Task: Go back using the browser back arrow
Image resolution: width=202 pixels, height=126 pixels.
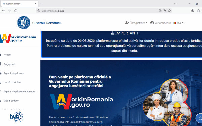Action: point(3,11)
